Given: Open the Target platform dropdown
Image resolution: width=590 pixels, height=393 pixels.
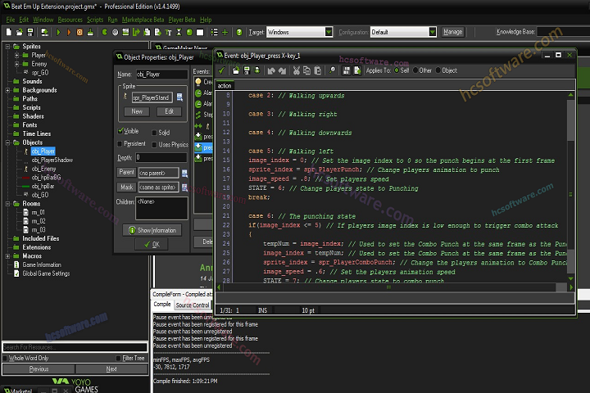Looking at the screenshot, I should pyautogui.click(x=329, y=32).
